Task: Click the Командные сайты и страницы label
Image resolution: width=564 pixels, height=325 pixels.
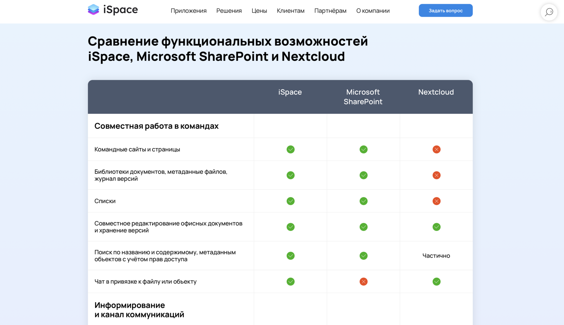Action: [x=137, y=149]
